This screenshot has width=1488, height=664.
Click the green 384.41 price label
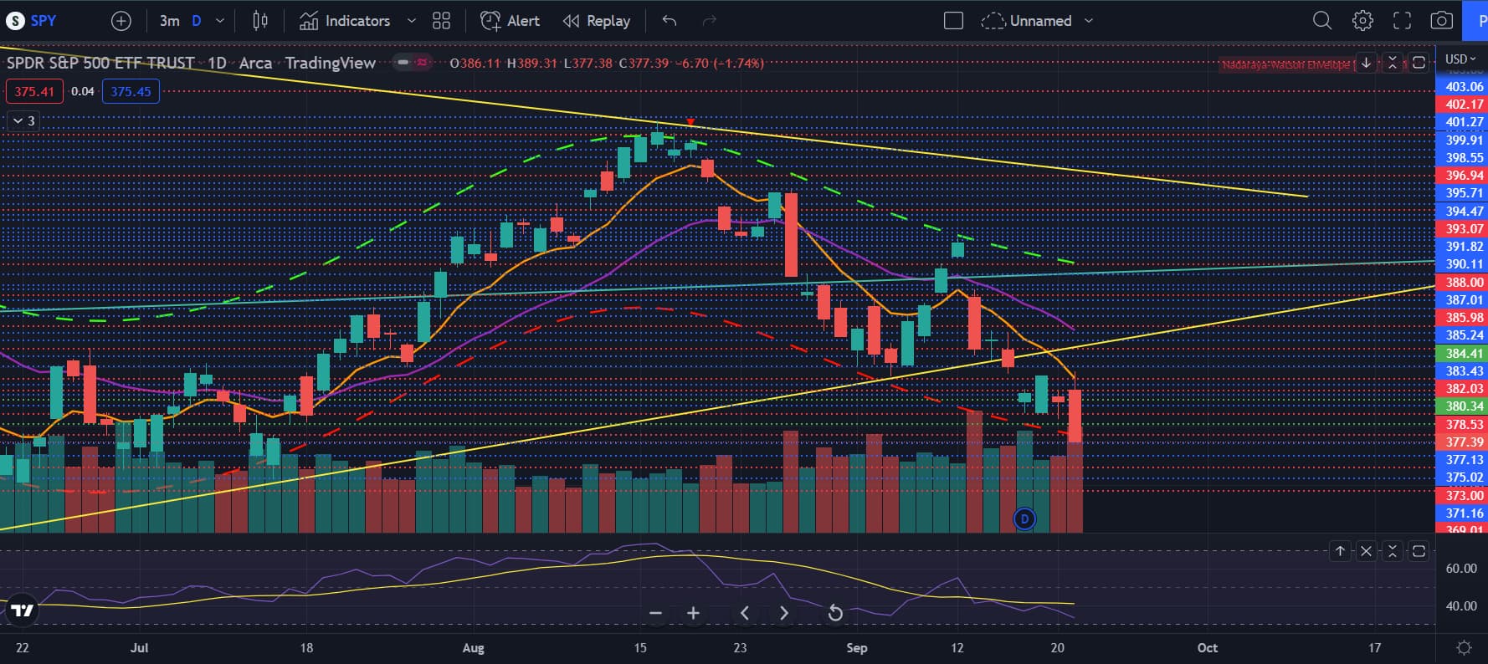pyautogui.click(x=1462, y=353)
